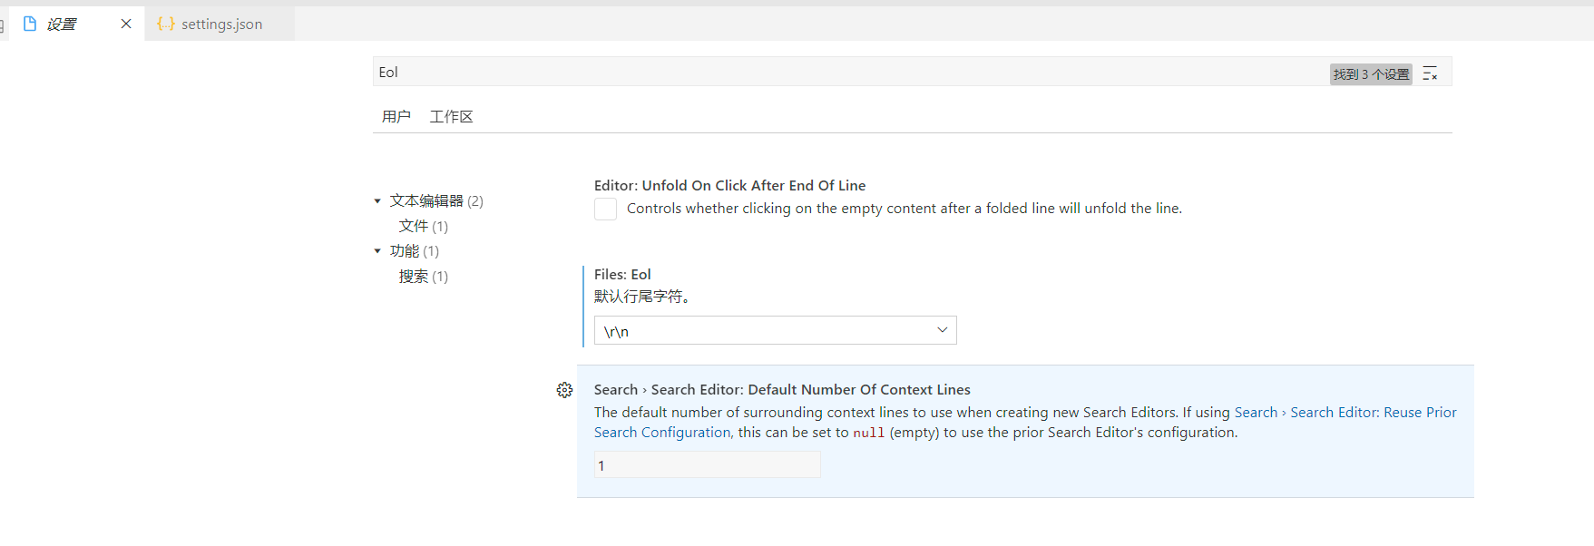Image resolution: width=1594 pixels, height=546 pixels.
Task: Collapse the 文本编辑器 tree section arrow
Action: pyautogui.click(x=377, y=201)
